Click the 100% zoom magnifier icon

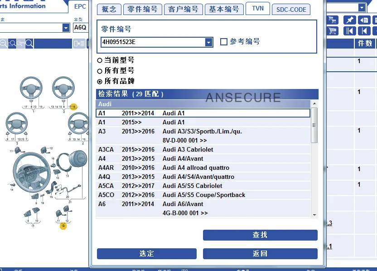(21, 44)
